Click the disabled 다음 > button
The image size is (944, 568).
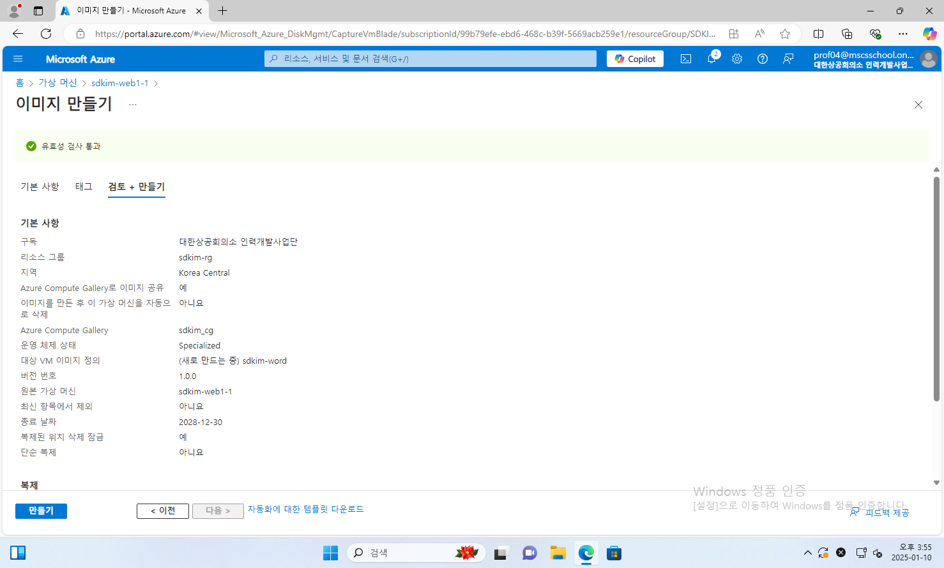click(218, 511)
